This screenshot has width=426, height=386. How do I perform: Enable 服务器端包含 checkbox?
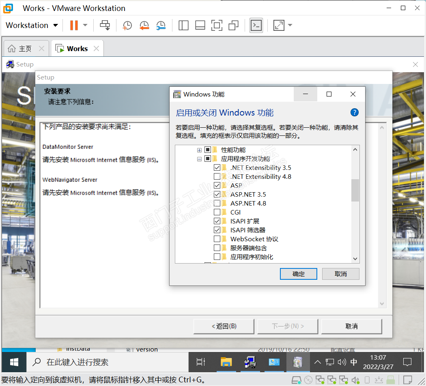pyautogui.click(x=217, y=248)
